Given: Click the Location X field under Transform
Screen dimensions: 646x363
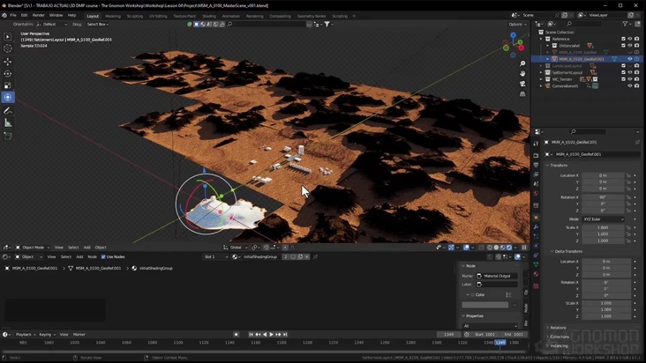Looking at the screenshot, I should click(x=604, y=175).
